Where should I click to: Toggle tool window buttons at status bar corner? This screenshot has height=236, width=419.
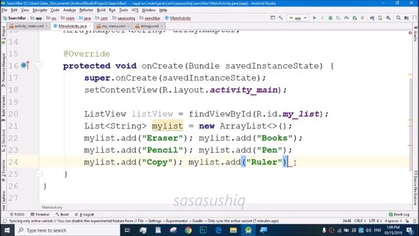pos(5,221)
